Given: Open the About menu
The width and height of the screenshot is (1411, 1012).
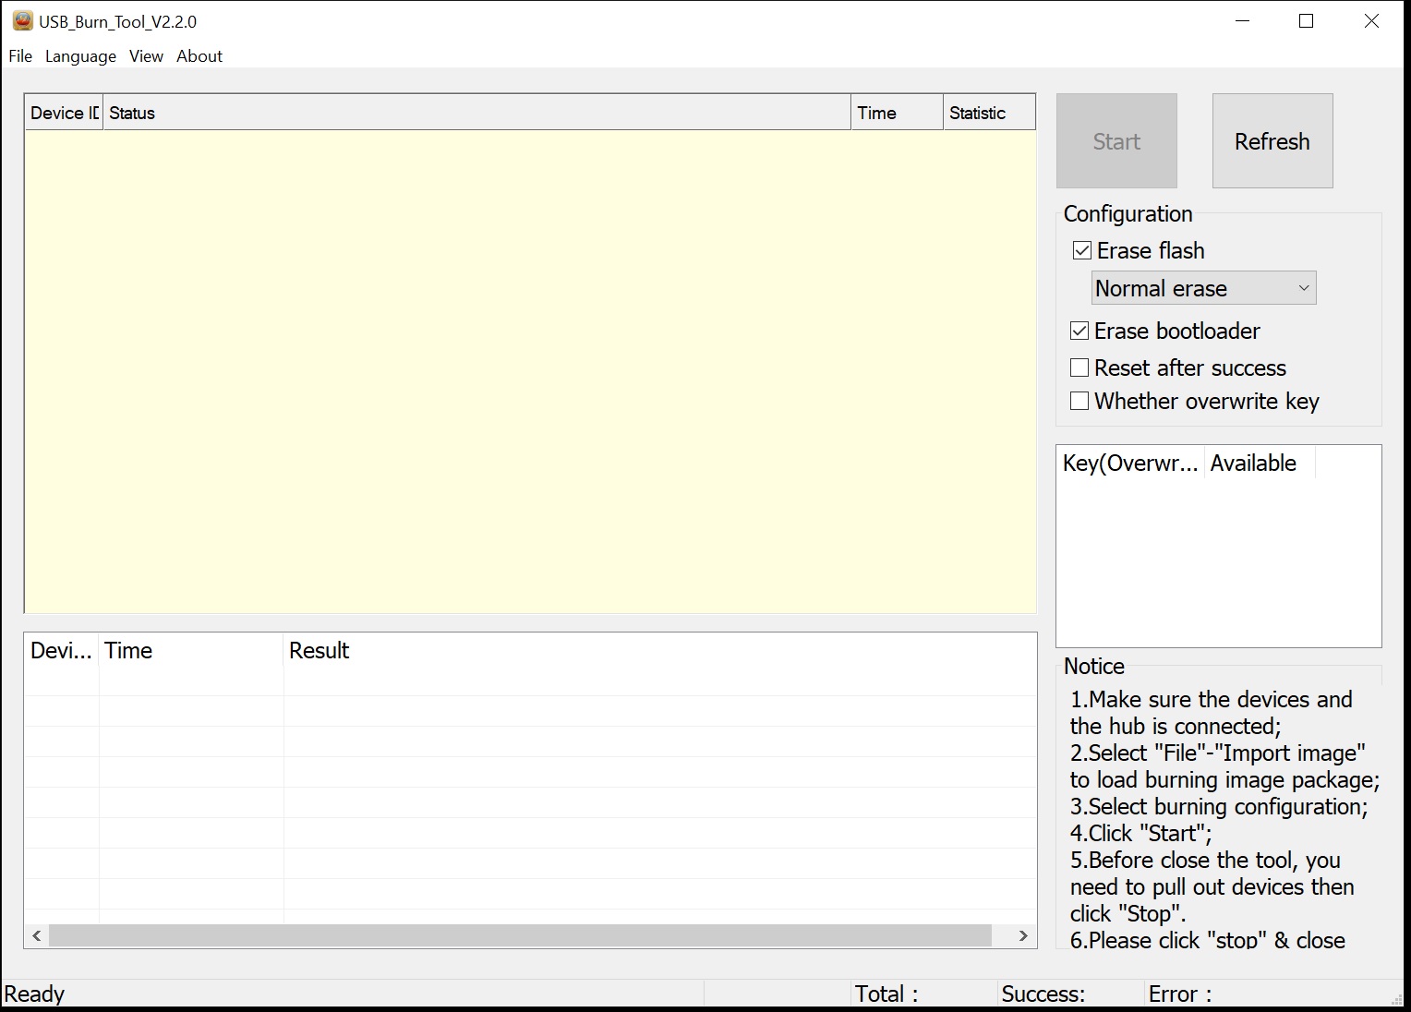Looking at the screenshot, I should pos(199,56).
